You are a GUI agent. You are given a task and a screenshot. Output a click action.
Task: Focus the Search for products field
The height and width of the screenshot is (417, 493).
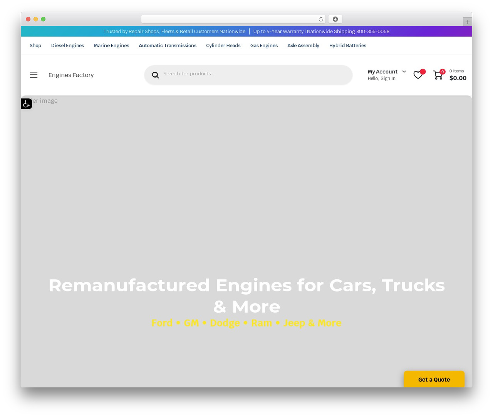[x=248, y=75]
